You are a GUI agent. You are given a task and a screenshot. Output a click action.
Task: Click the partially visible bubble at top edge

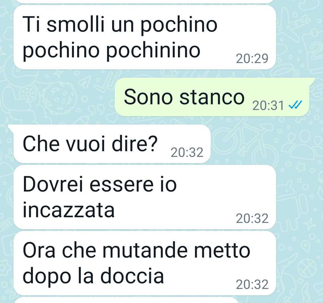145,1
